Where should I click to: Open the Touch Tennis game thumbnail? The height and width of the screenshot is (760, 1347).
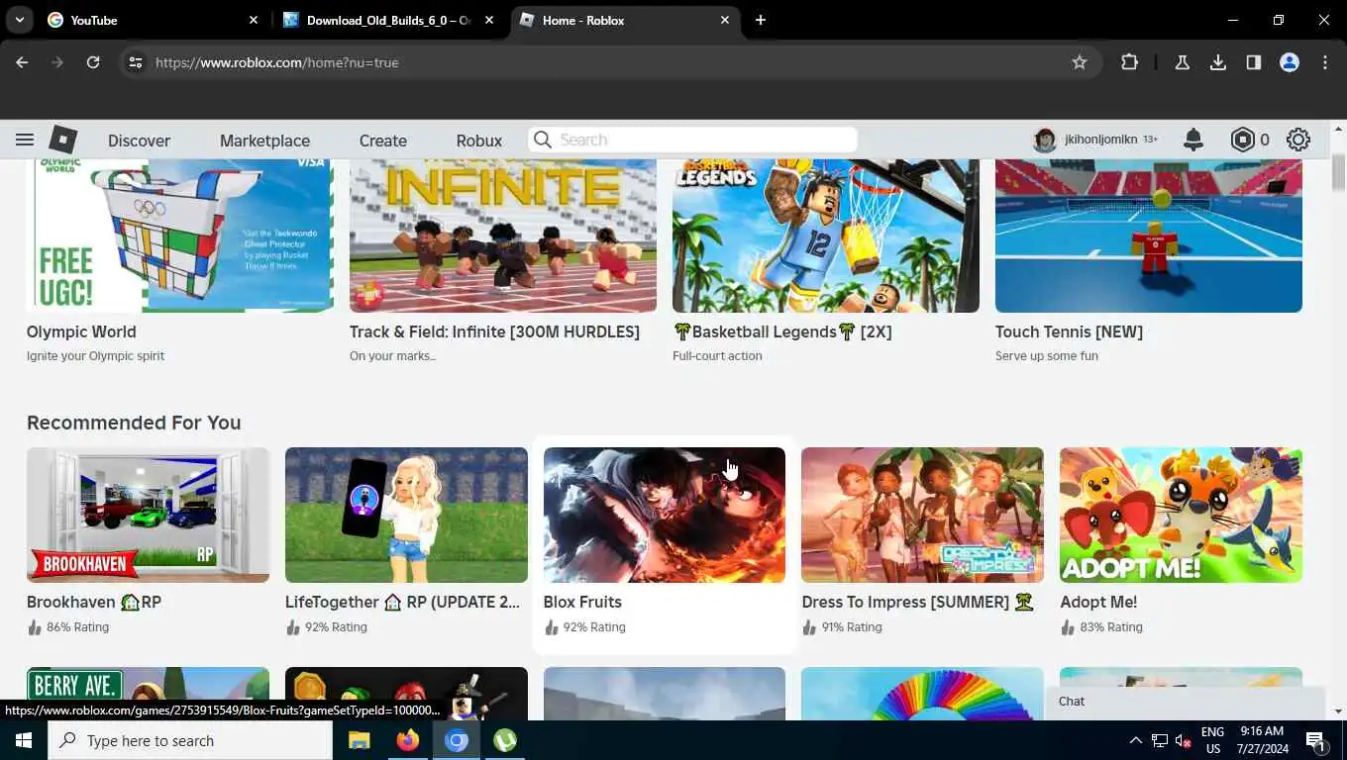click(1149, 236)
